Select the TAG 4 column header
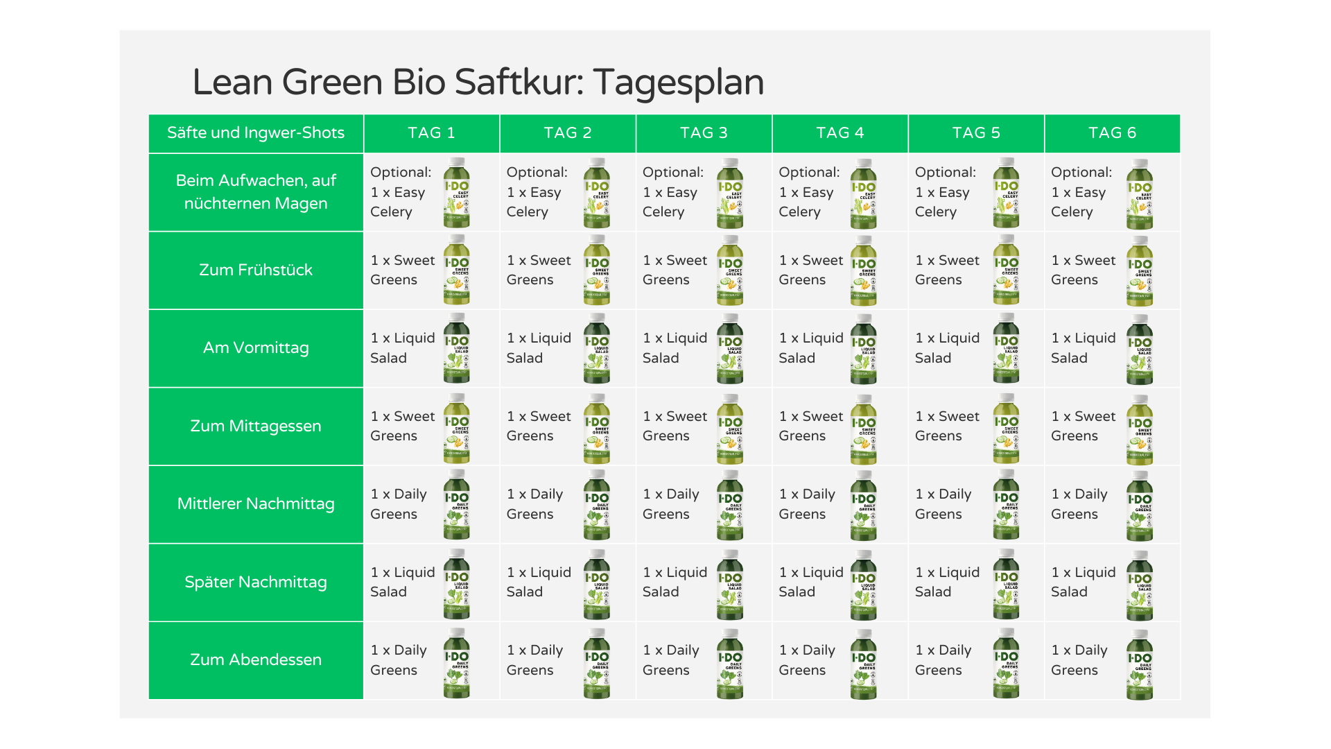This screenshot has width=1331, height=749. [840, 133]
